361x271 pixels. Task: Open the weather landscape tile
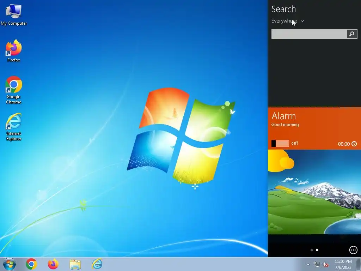314,192
